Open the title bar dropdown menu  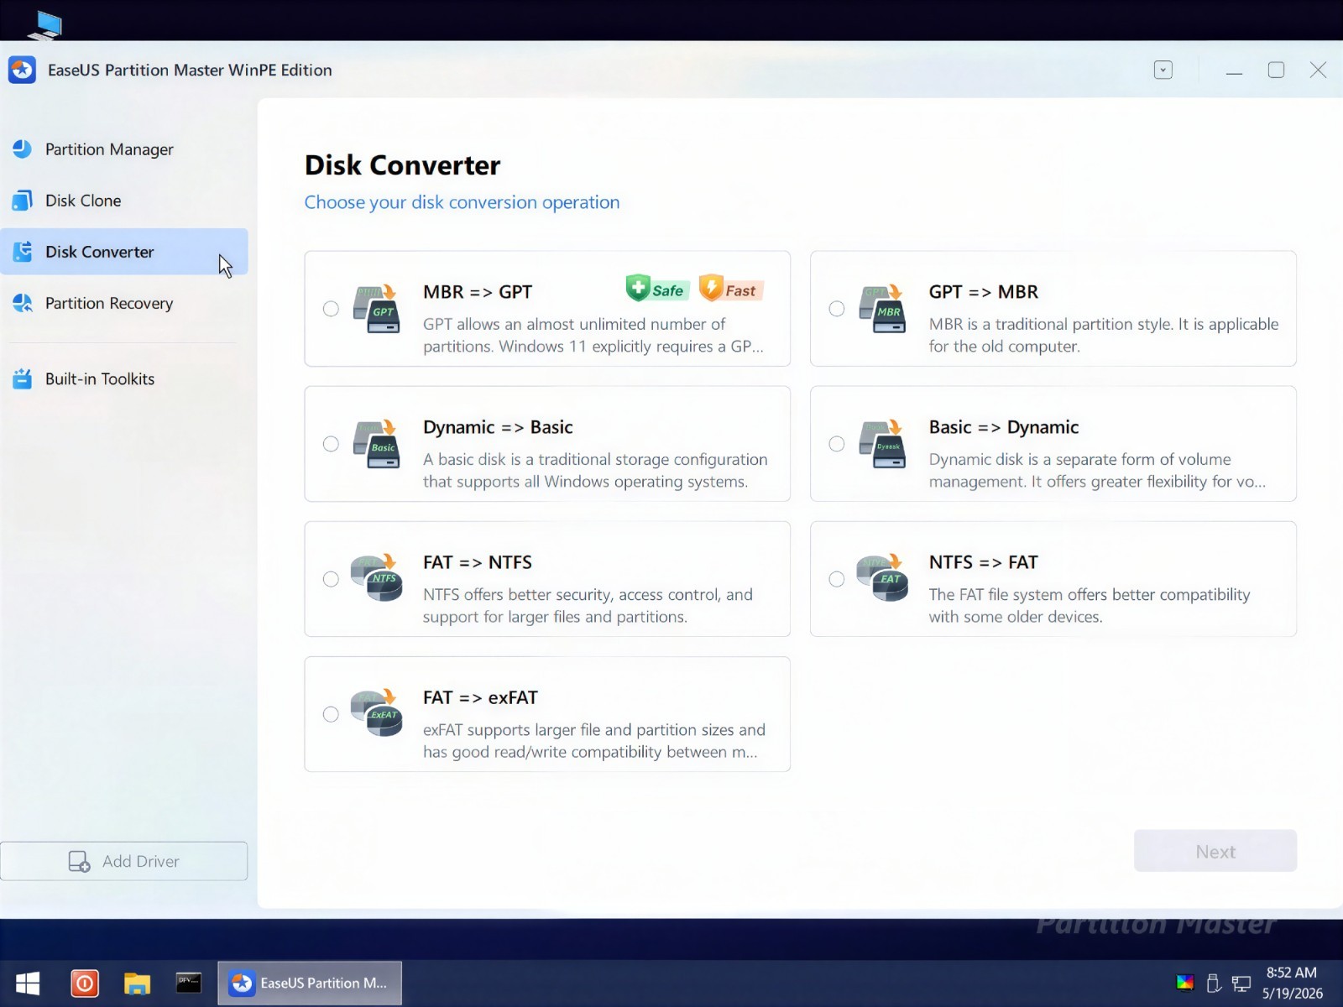tap(1163, 70)
